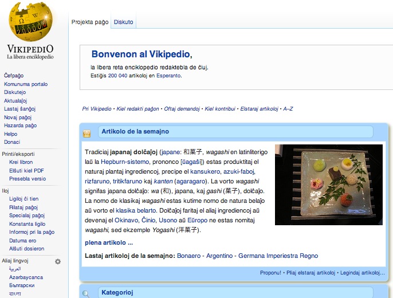Open the Esperanto link in welcome box
Screen dimensions: 393x298
[168, 76]
